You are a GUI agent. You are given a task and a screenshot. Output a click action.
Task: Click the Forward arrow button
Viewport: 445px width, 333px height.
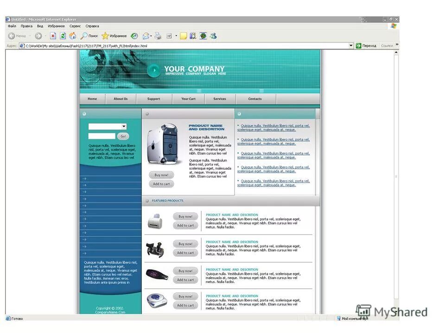(38, 36)
